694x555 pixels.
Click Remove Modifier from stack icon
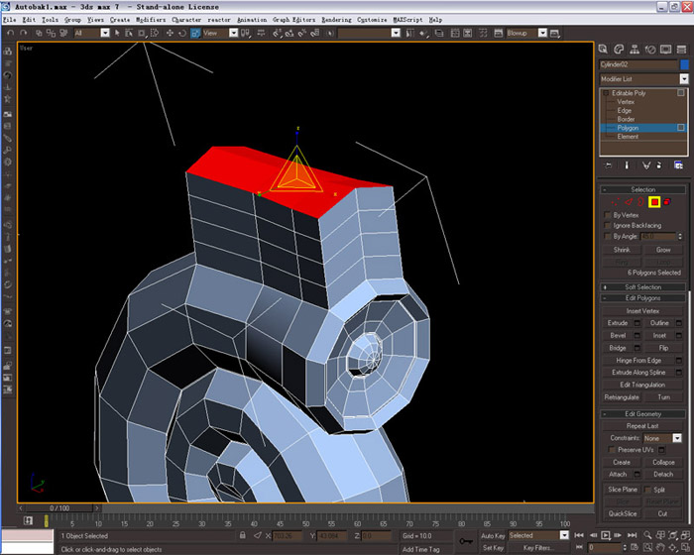point(659,166)
